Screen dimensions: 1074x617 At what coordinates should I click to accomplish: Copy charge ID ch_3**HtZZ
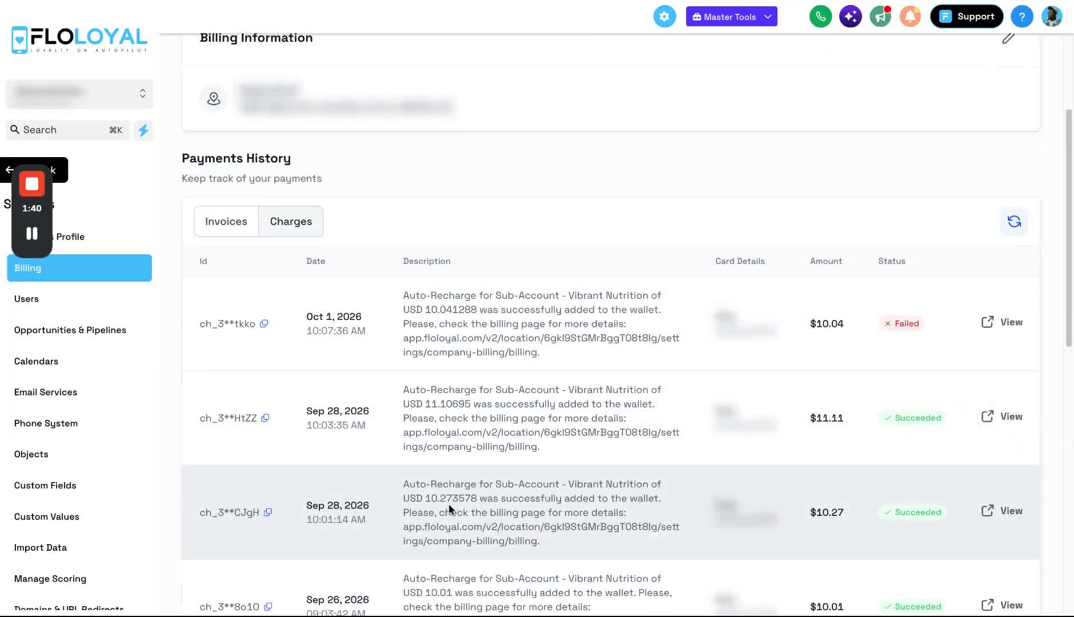click(x=265, y=418)
